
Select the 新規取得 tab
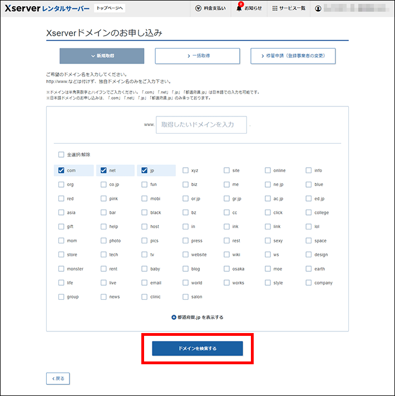102,56
